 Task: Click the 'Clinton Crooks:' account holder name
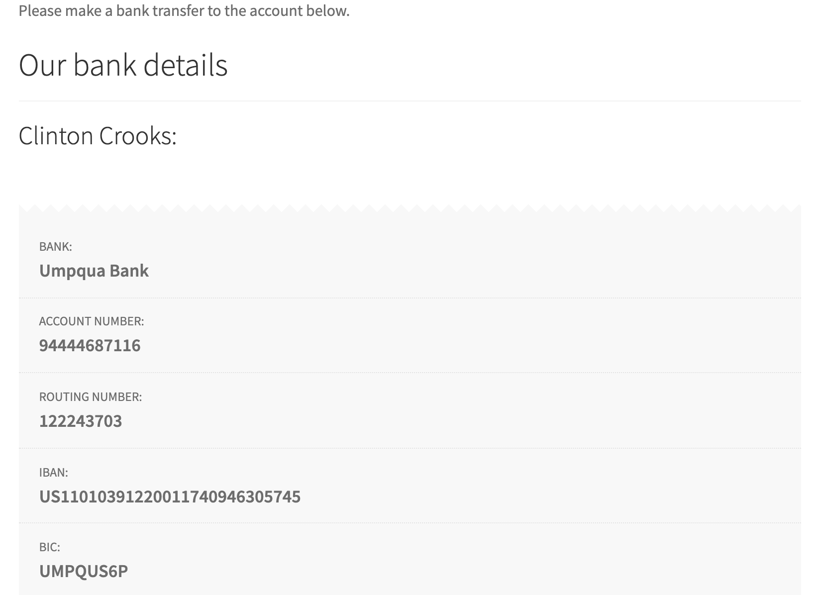[98, 136]
